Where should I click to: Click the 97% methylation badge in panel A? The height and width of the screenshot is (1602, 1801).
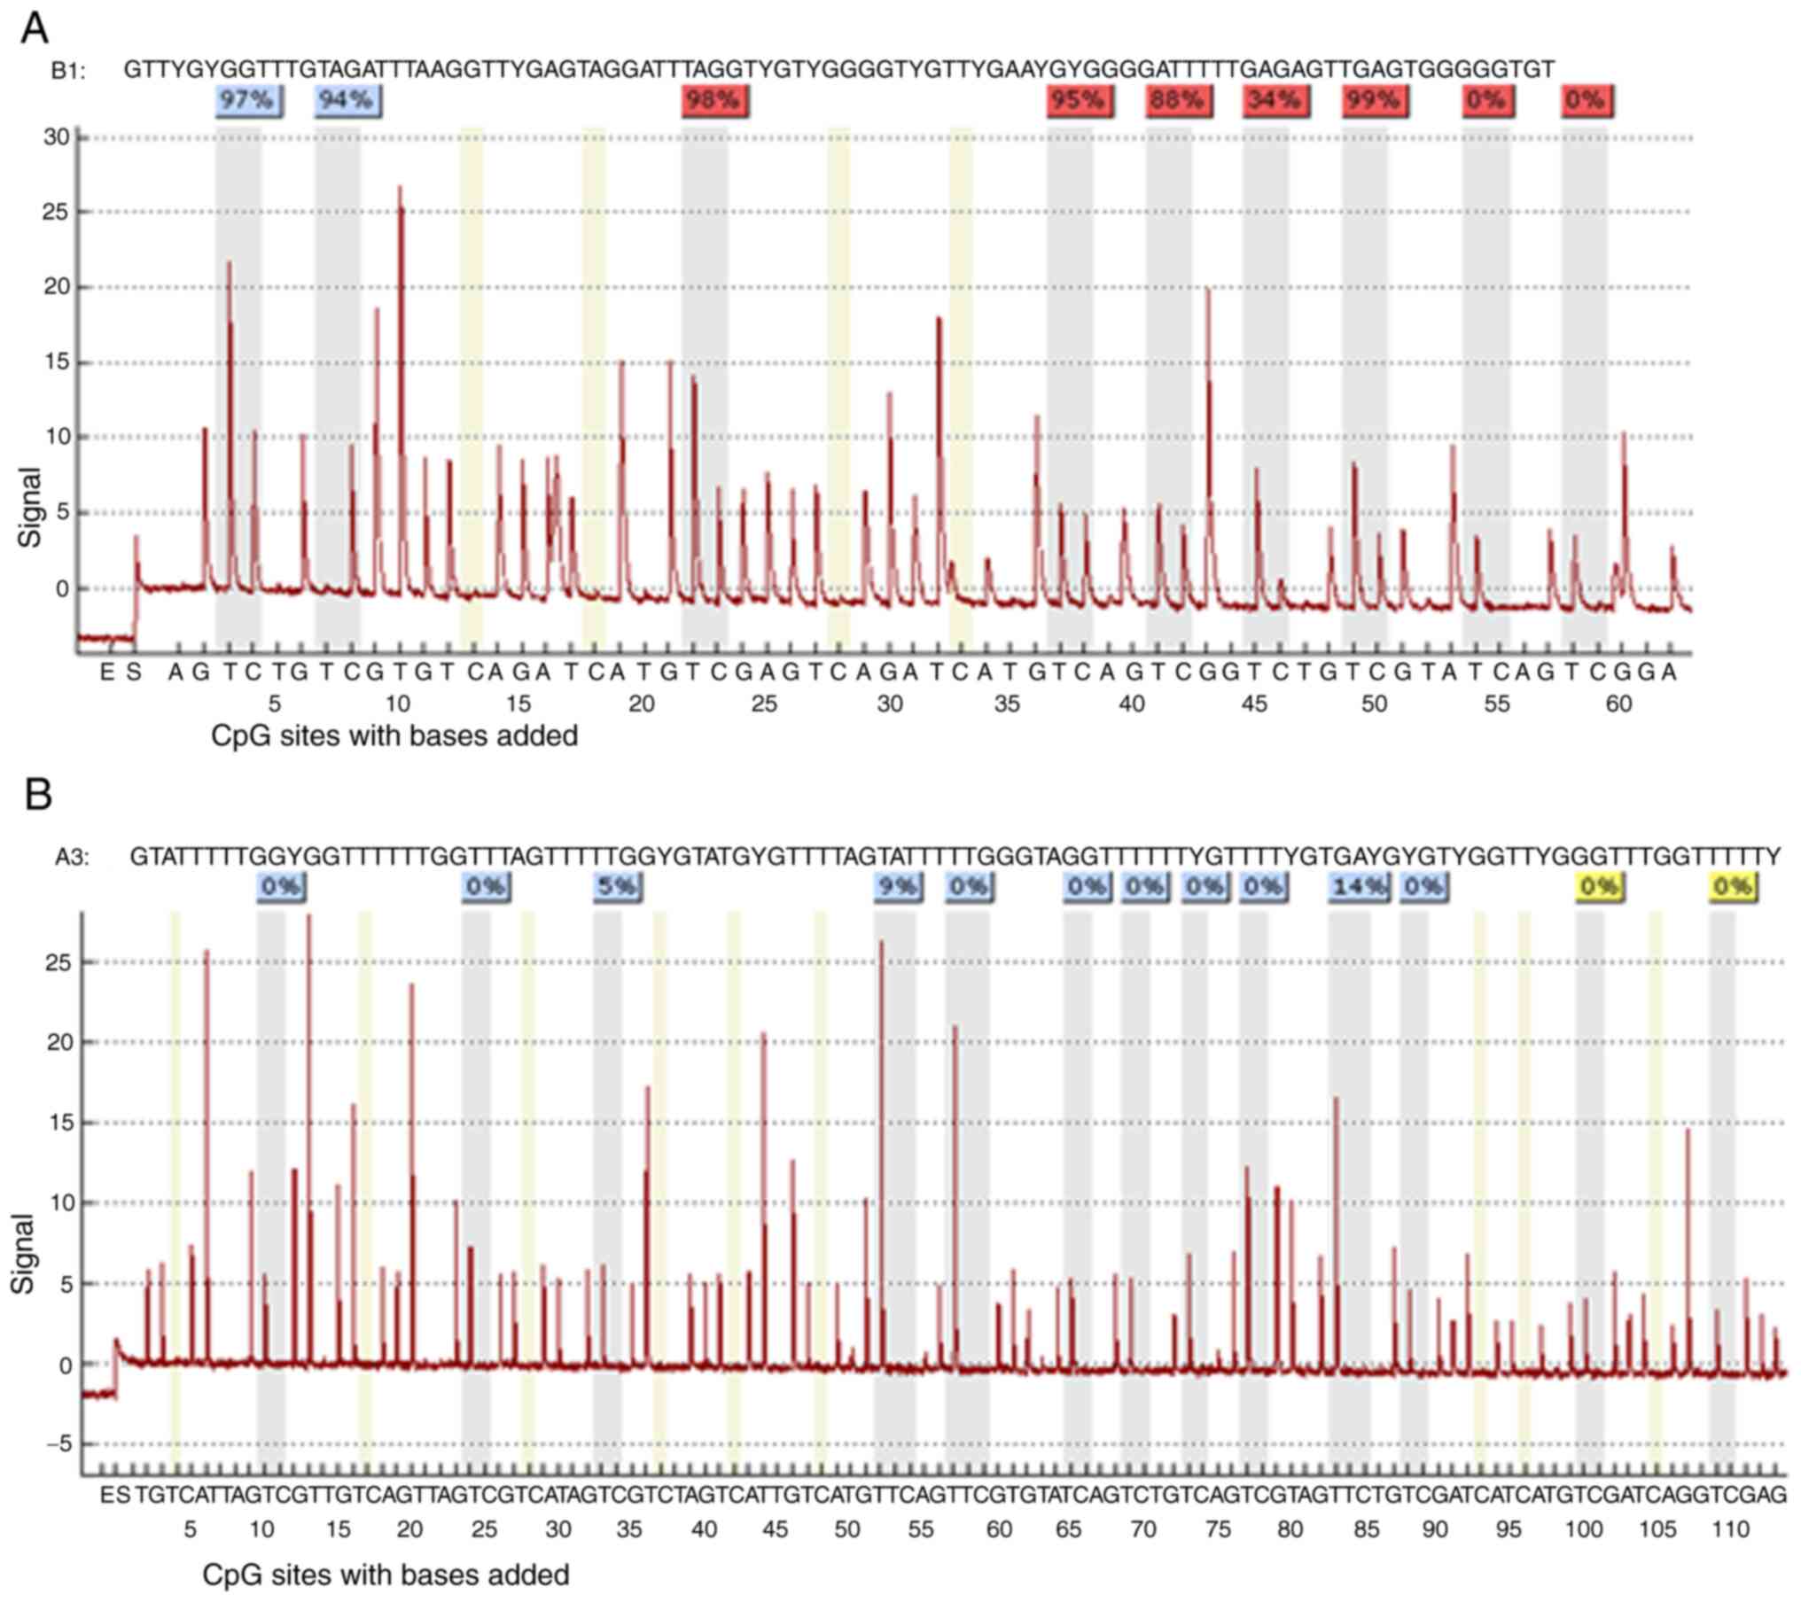(x=247, y=100)
